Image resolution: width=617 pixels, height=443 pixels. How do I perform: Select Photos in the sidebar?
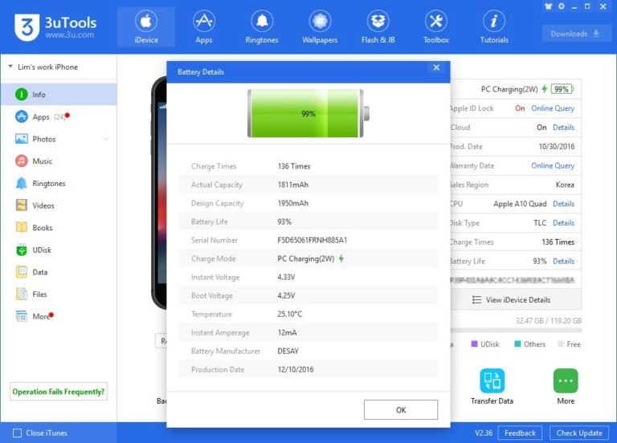click(59, 139)
